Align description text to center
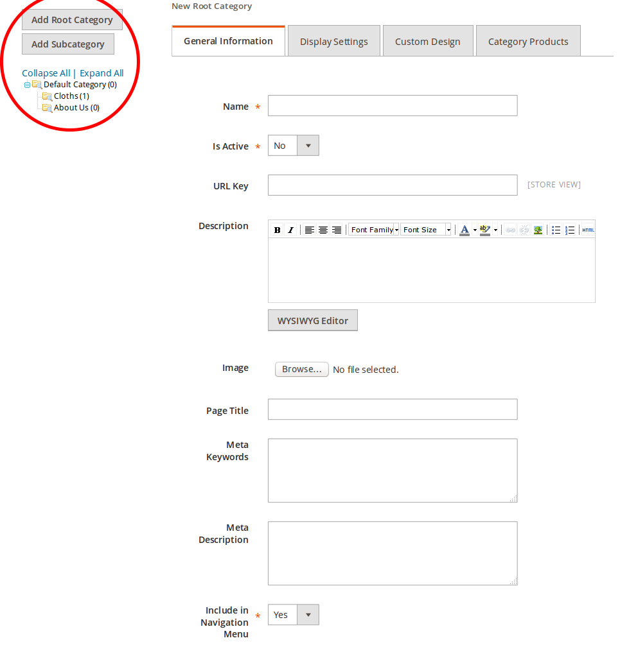Viewport: 620px width, 645px height. coord(323,230)
